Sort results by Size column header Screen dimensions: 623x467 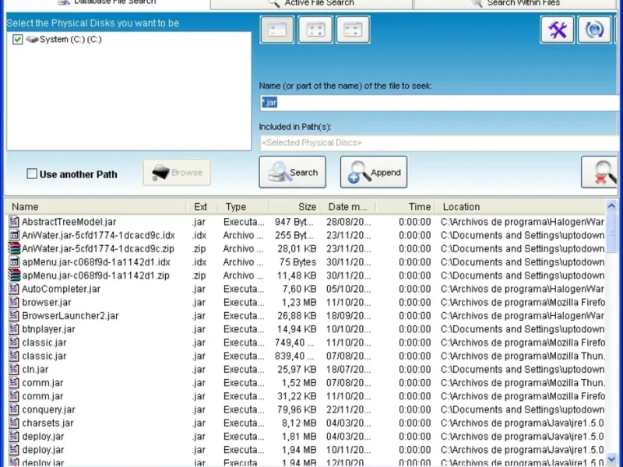pyautogui.click(x=294, y=207)
